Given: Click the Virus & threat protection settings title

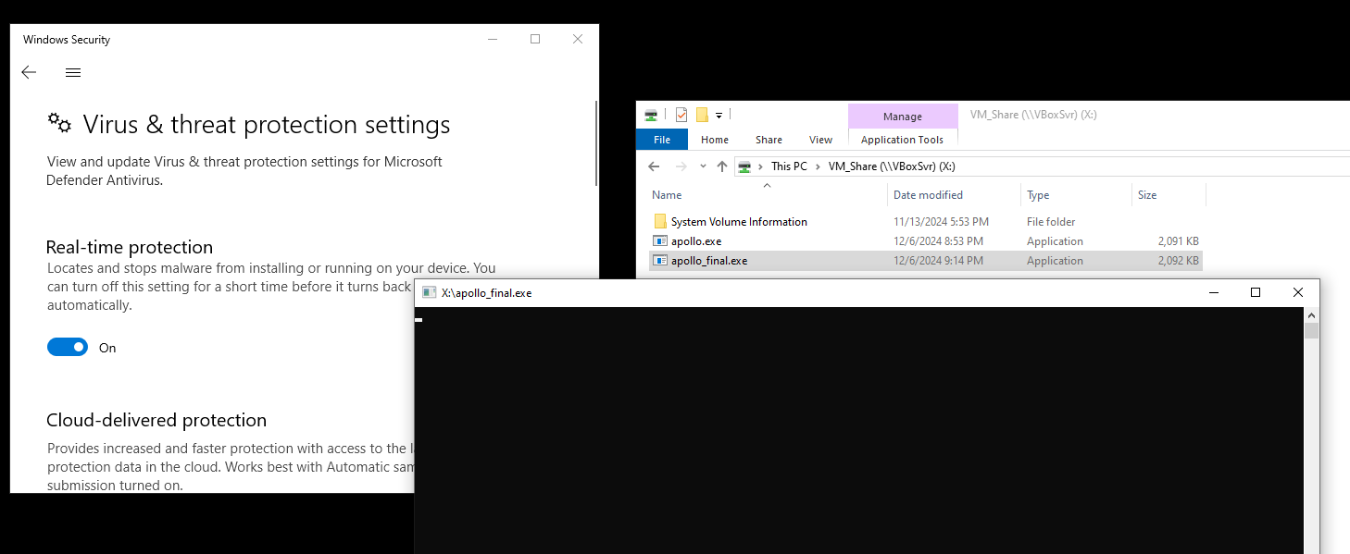Looking at the screenshot, I should (x=267, y=124).
